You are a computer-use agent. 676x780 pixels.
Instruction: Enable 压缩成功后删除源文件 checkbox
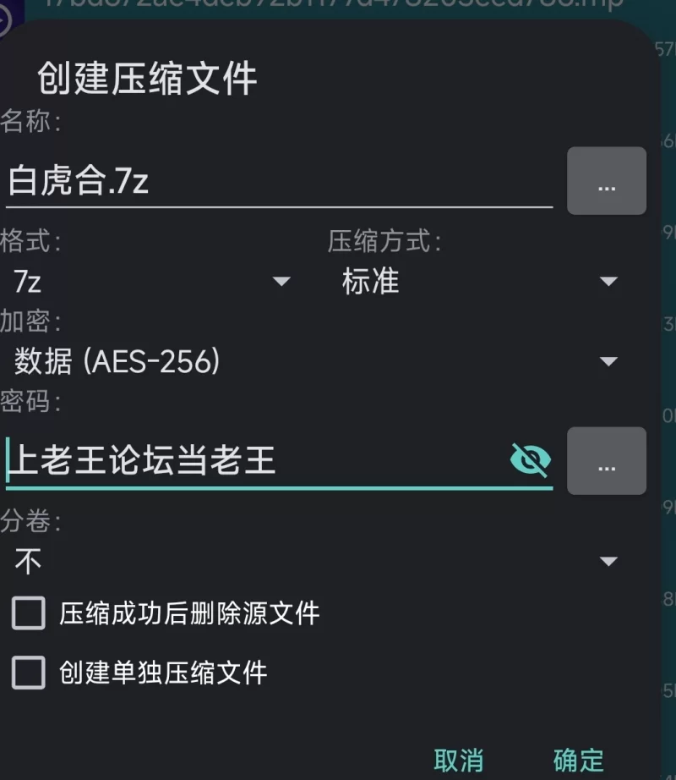click(29, 612)
